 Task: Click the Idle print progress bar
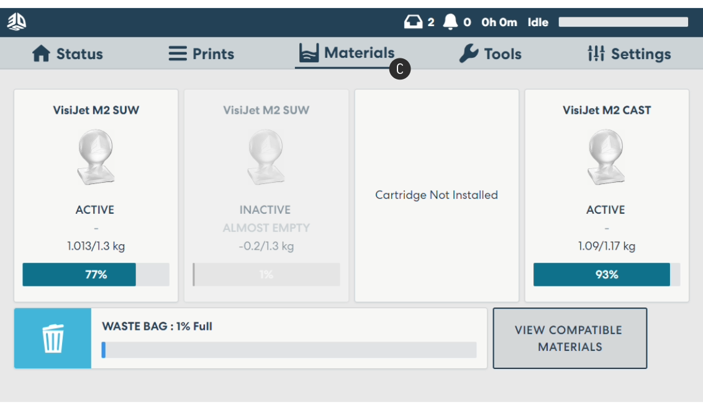click(623, 22)
